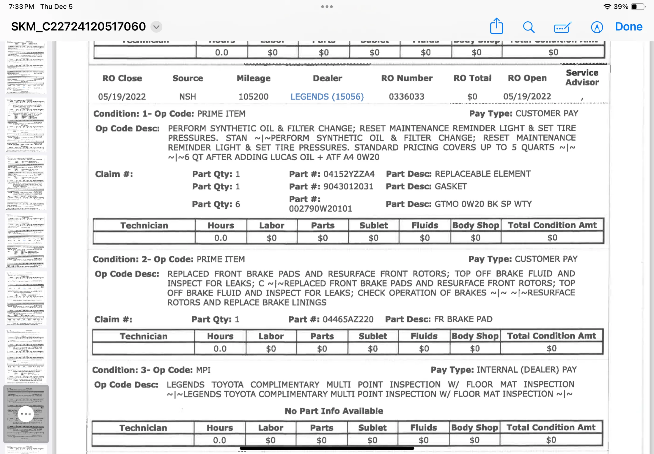The height and width of the screenshot is (454, 654).
Task: Select the fifth page thumbnail
Action: (x=26, y=298)
